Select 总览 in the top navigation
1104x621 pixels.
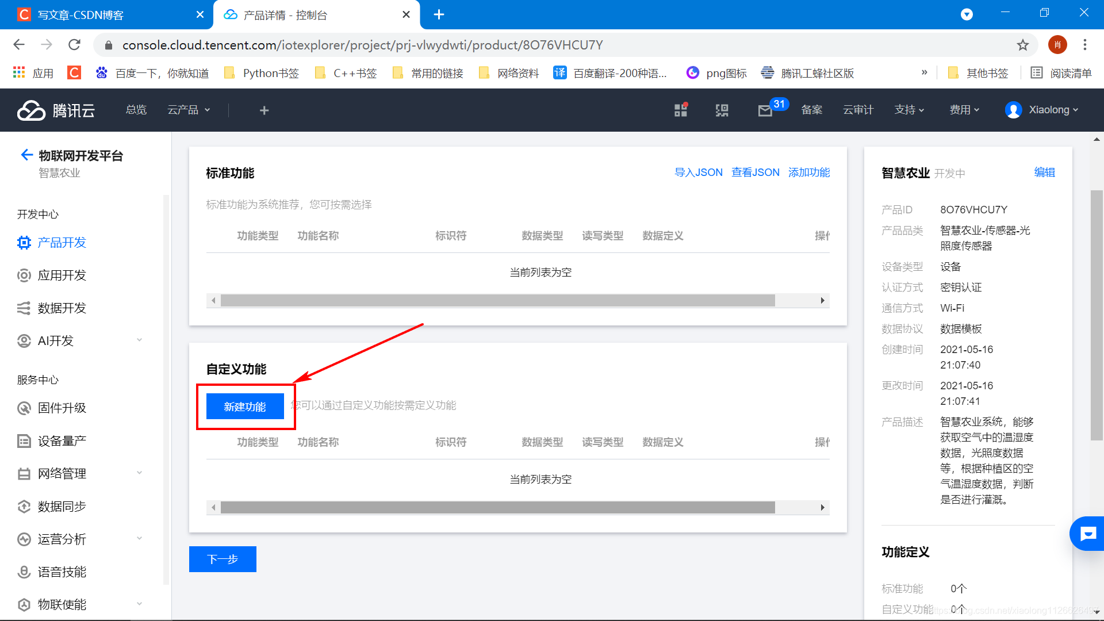click(x=136, y=110)
